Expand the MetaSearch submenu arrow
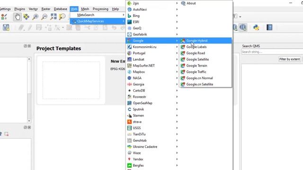This screenshot has width=303, height=170. pos(123,15)
